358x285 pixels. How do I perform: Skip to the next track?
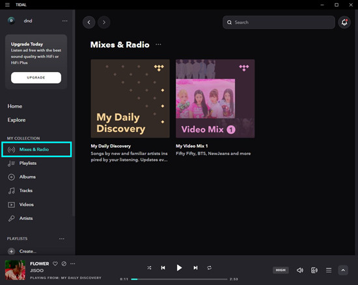[x=195, y=267]
